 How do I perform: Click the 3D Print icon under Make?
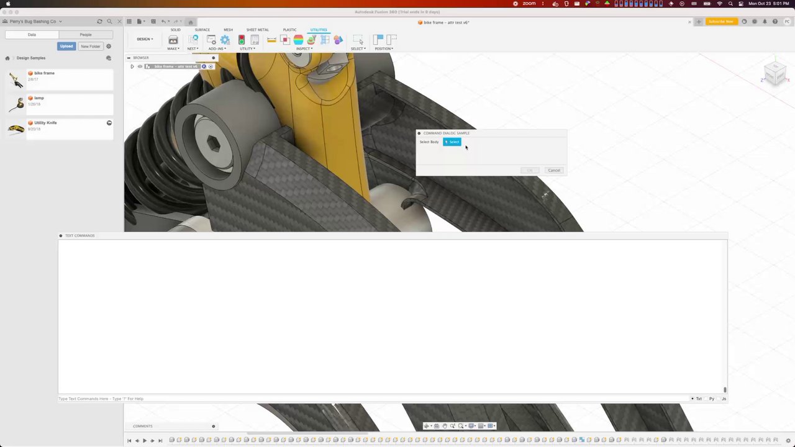[x=173, y=40]
